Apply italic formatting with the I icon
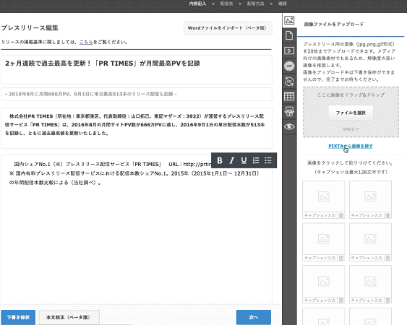407x325 pixels. coord(231,160)
